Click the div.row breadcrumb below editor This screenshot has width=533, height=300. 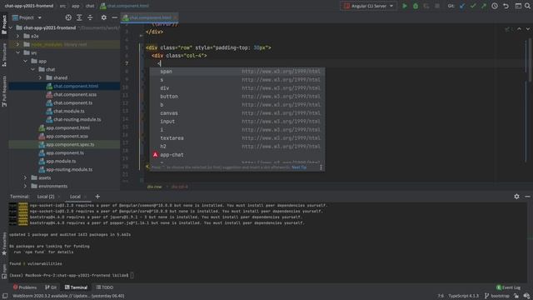point(154,187)
